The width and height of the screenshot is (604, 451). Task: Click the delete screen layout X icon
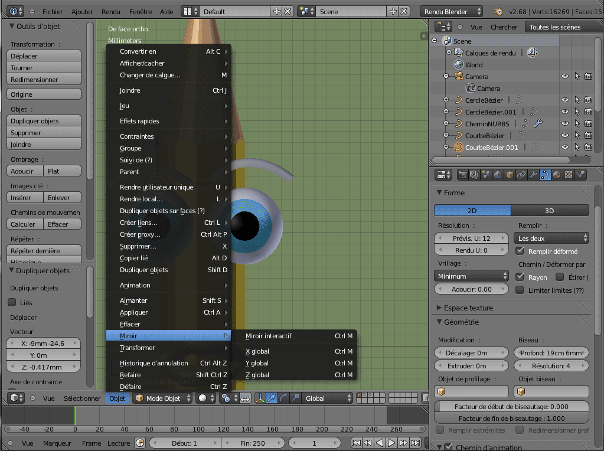click(288, 12)
